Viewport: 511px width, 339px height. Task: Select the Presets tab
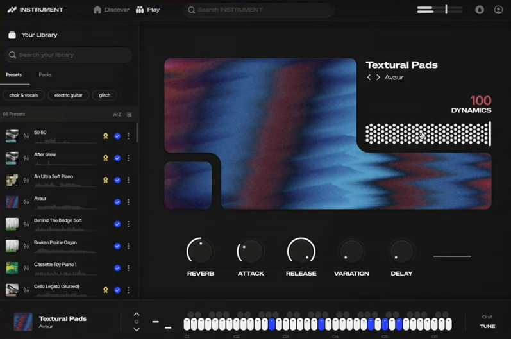click(13, 75)
